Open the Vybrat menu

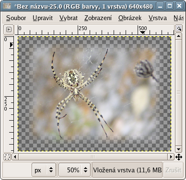(x=69, y=18)
